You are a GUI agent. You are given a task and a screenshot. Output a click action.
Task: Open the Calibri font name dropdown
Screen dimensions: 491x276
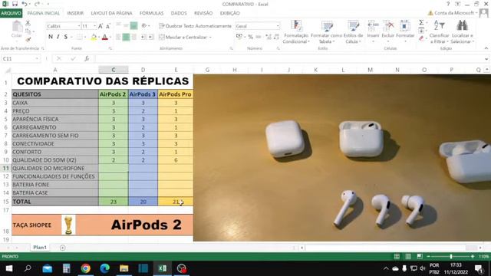[x=78, y=26]
